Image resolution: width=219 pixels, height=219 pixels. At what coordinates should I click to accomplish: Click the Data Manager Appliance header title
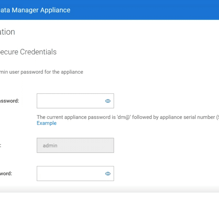35,10
